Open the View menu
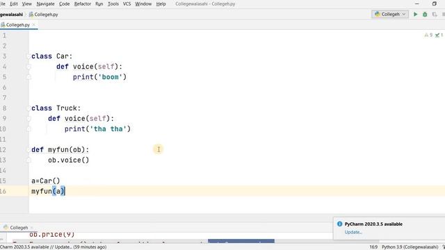This screenshot has width=445, height=250. (x=26, y=4)
